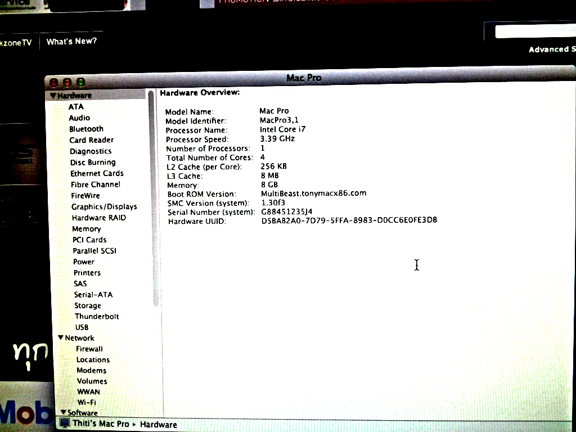Click the Intel Core i7 processor name
This screenshot has height=432, width=576.
[282, 129]
